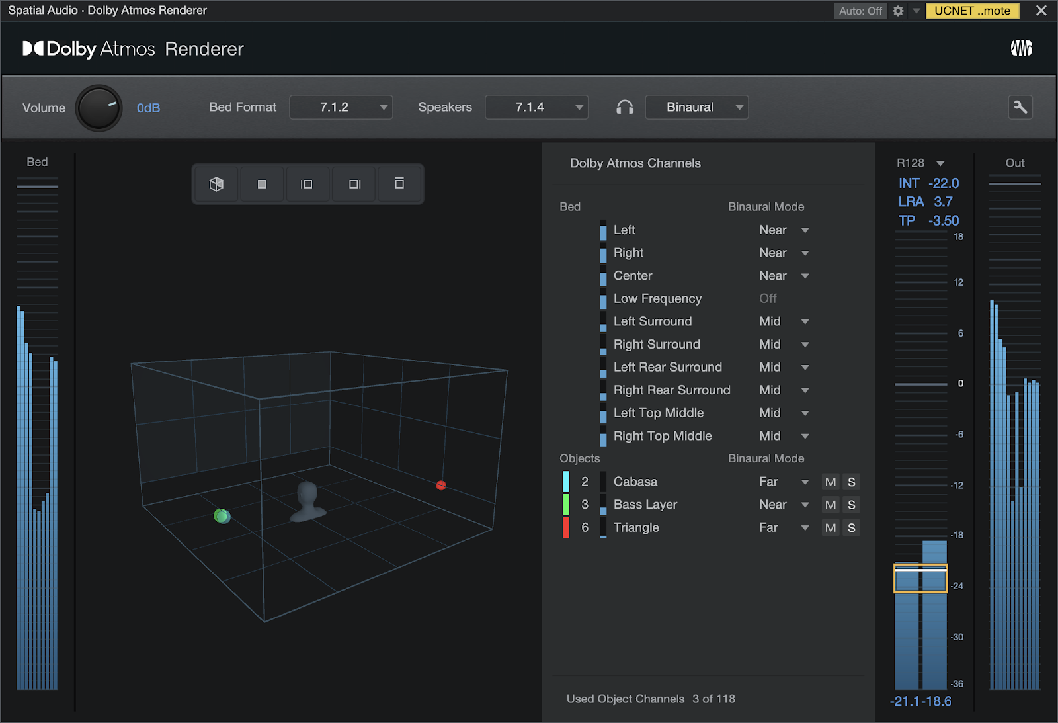Viewport: 1058px width, 723px height.
Task: Click the red Triangle color swatch
Action: tap(566, 527)
